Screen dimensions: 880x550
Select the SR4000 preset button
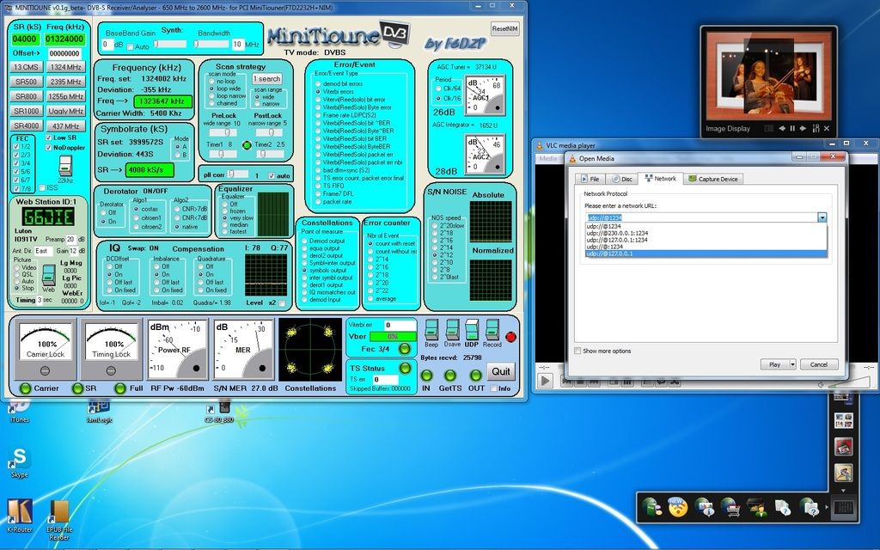click(27, 125)
